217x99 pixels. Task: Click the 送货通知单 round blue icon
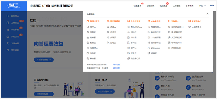188,78
